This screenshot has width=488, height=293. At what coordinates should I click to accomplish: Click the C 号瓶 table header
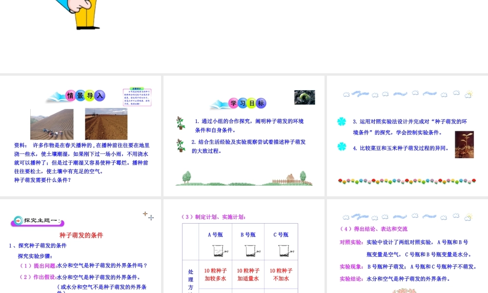click(281, 235)
